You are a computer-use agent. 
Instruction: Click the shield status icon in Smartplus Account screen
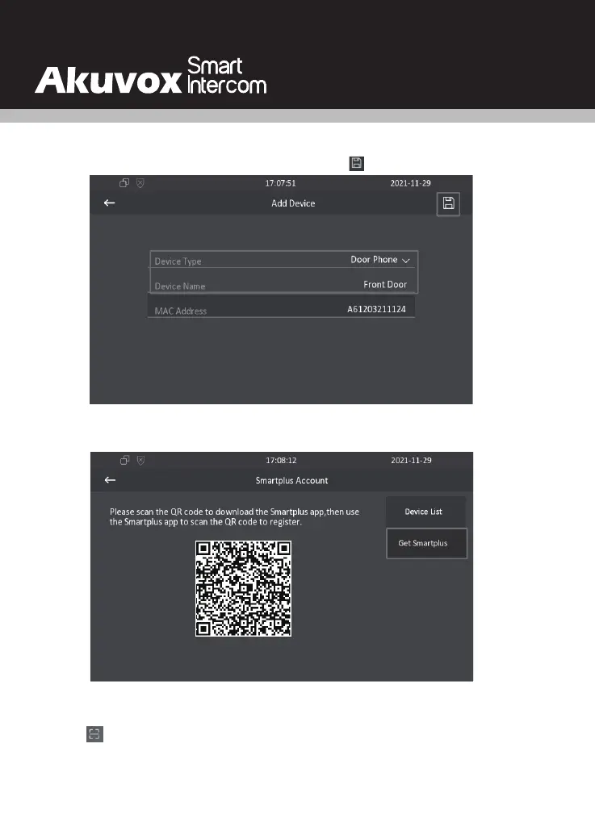pyautogui.click(x=140, y=460)
